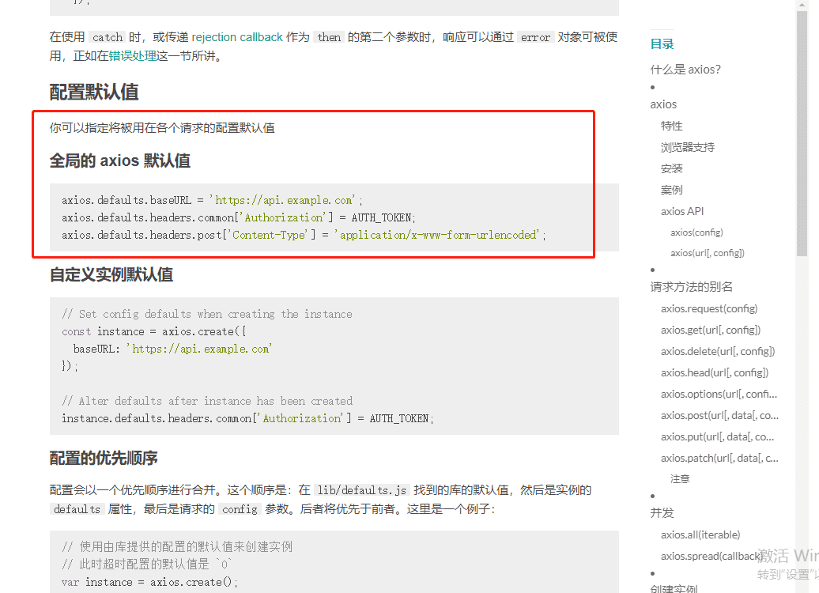Screen dimensions: 819x593
Task: Click the text 你可以指定将被用在各个请求的配置默认值
Action: pyautogui.click(x=162, y=128)
